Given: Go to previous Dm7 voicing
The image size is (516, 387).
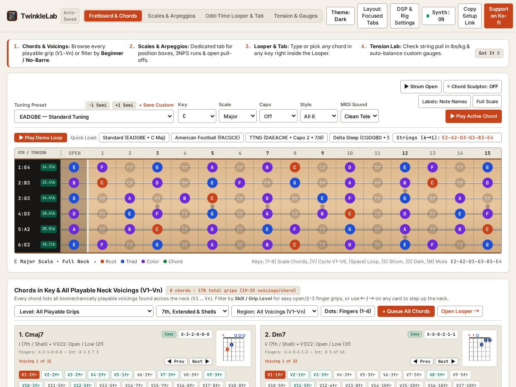Looking at the screenshot, I should point(422,362).
